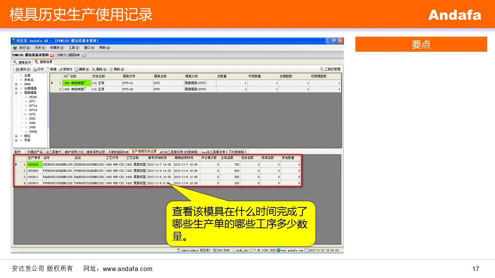Expand the 头部模具 tree node
The height and width of the screenshot is (278, 495).
click(x=16, y=88)
